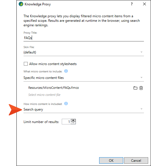The height and width of the screenshot is (166, 151).
Task: Click the question mark help icon
Action: pyautogui.click(x=132, y=4)
